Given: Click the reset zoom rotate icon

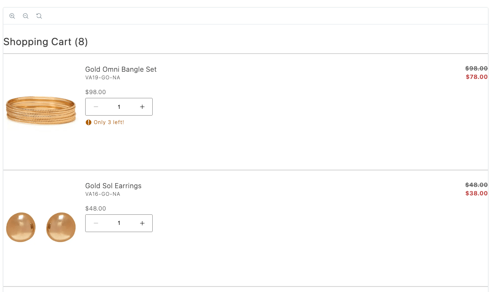Looking at the screenshot, I should (39, 16).
